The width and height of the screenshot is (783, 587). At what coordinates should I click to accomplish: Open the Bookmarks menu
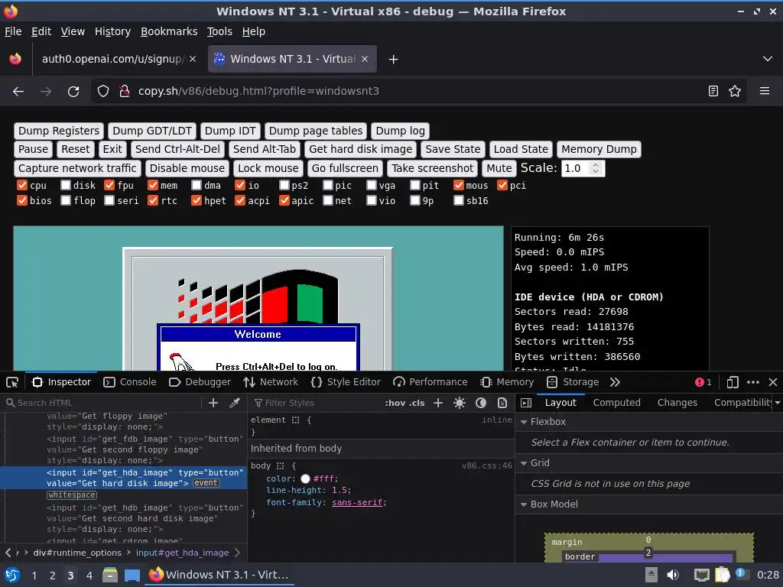coord(169,31)
